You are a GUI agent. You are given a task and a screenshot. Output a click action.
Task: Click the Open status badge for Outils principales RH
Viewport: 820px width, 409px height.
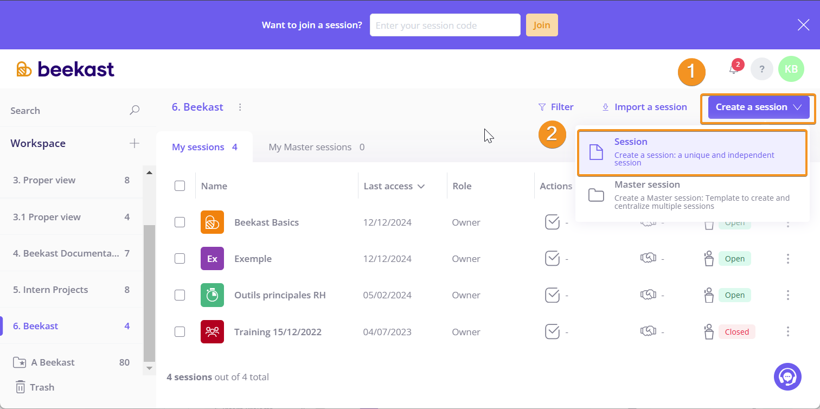point(735,295)
